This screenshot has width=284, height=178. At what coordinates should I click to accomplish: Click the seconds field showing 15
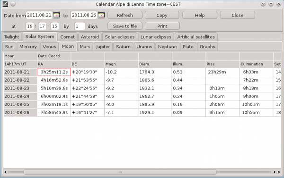tap(55, 26)
